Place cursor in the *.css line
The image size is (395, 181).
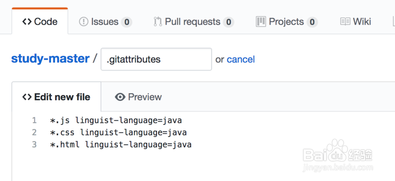coord(118,132)
